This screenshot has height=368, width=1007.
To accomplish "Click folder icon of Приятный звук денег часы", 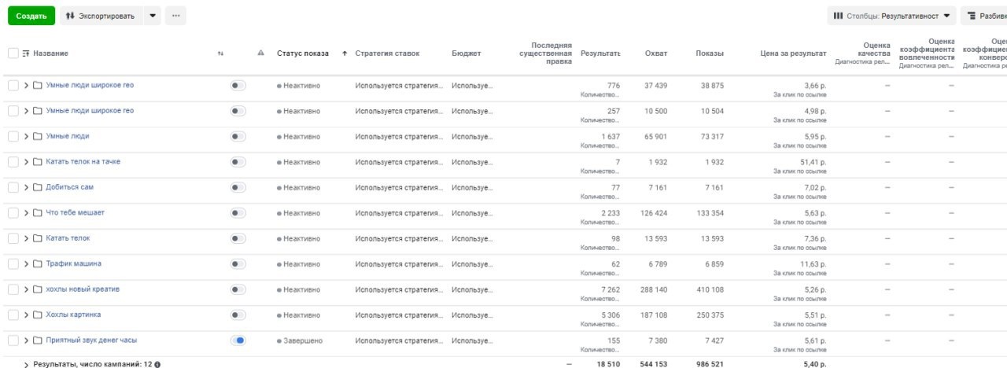I will click(x=38, y=340).
